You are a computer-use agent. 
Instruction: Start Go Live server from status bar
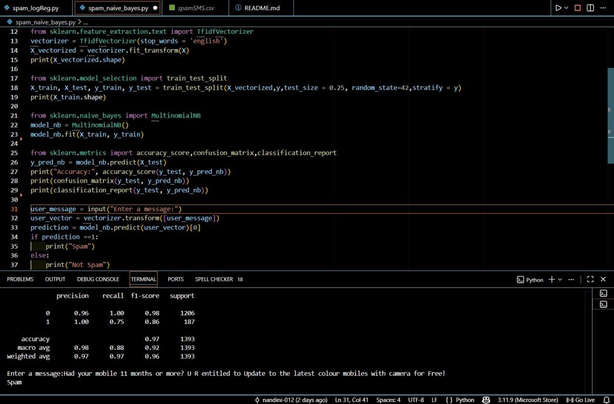click(580, 400)
